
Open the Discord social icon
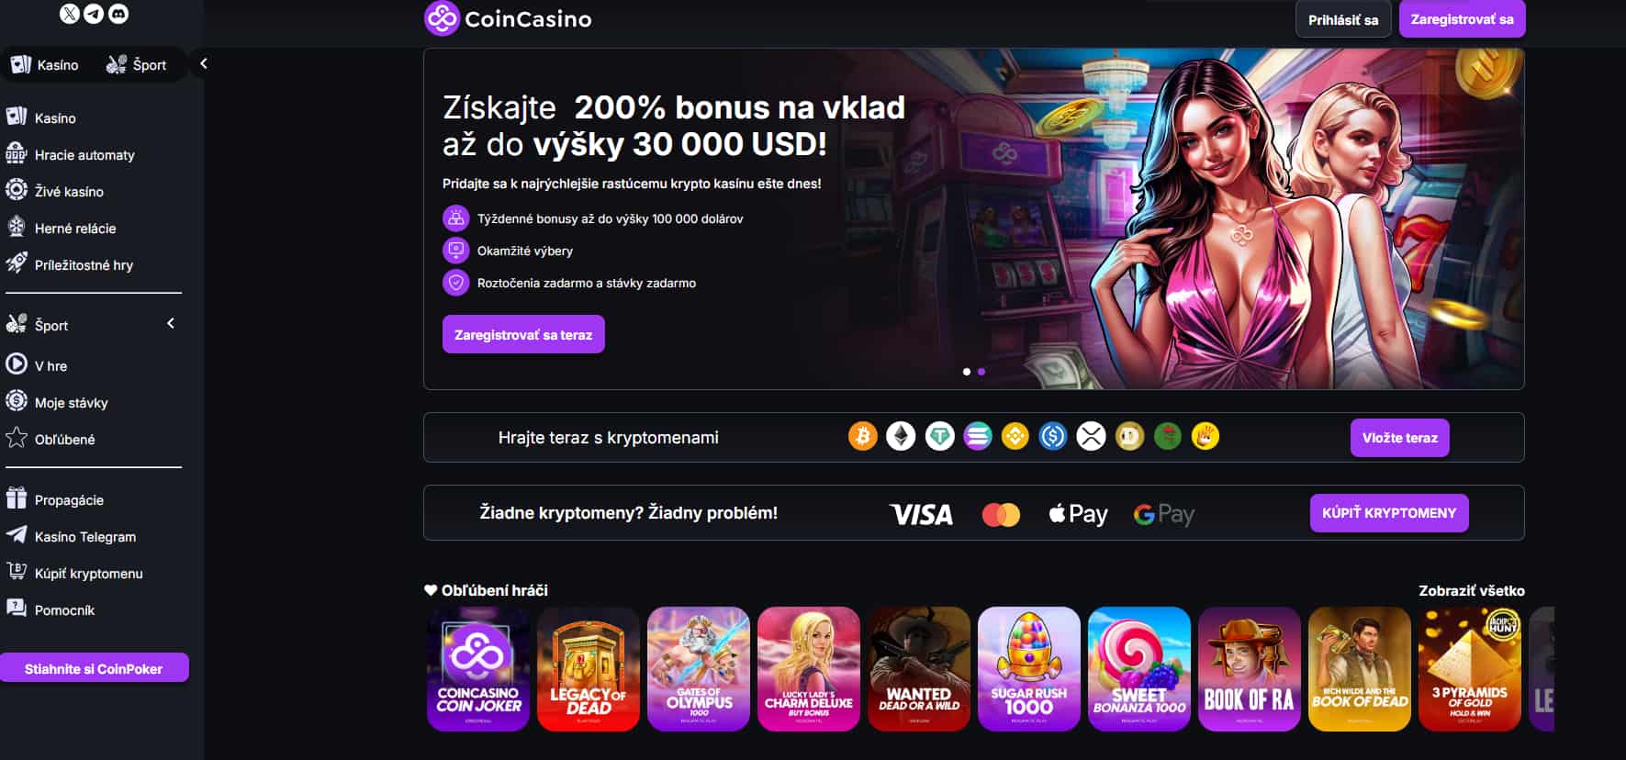pos(118,13)
